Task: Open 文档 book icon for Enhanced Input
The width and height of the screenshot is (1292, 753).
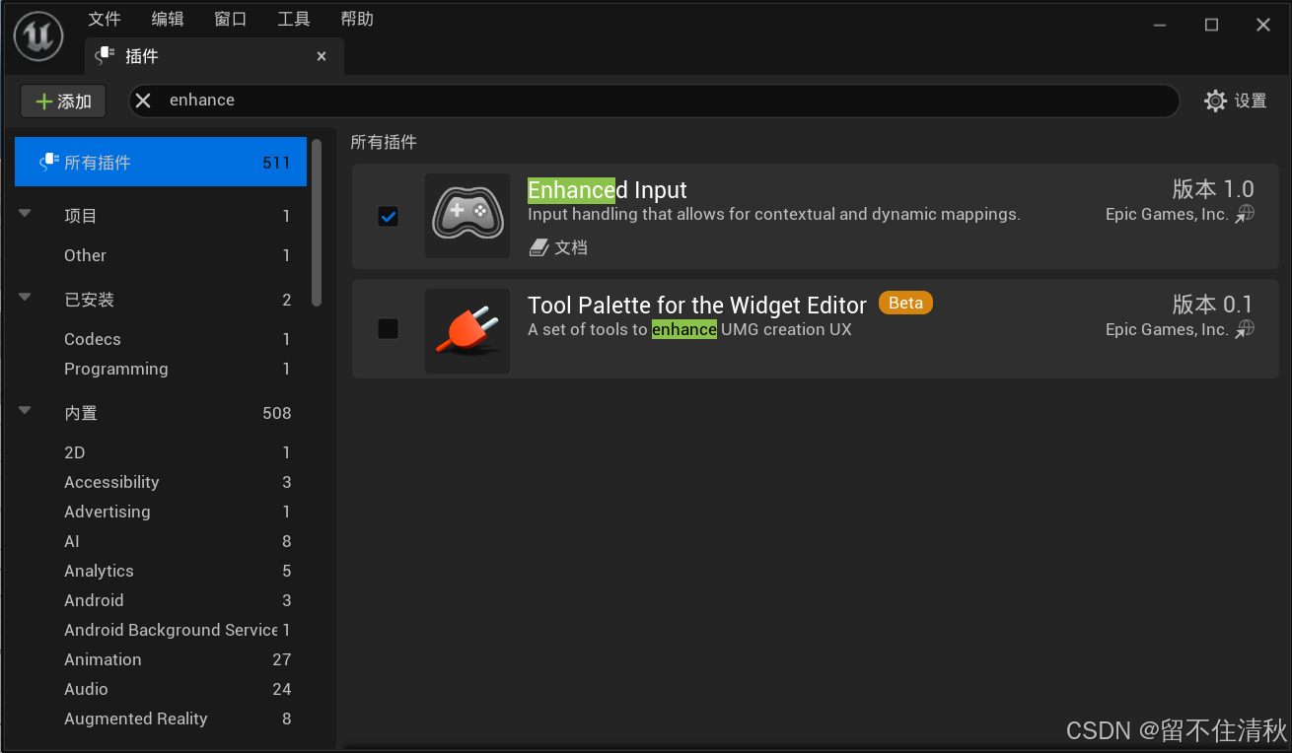Action: click(538, 247)
